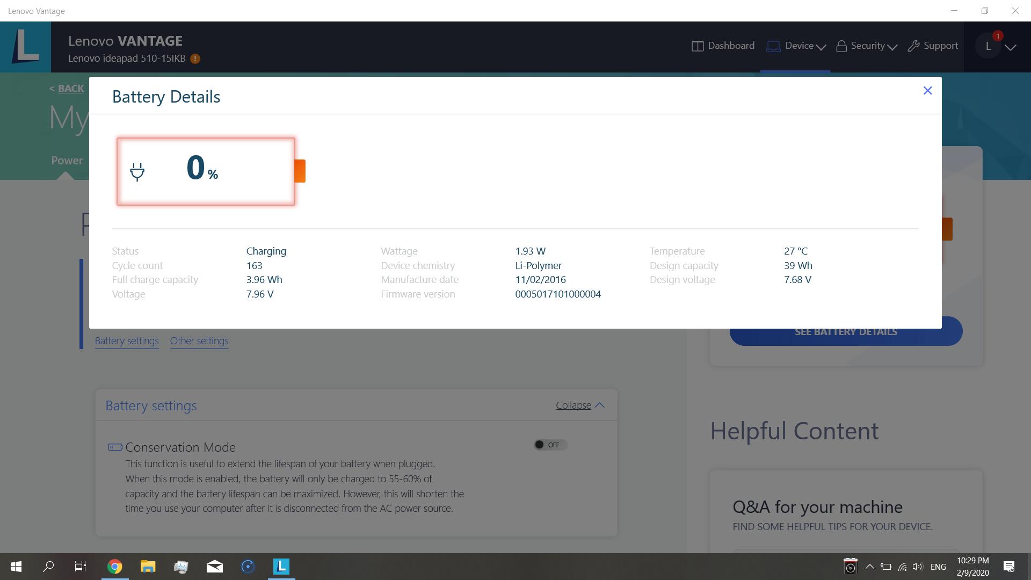
Task: Click the orange warning icon beside ideapad 510-15IKB
Action: coord(195,59)
